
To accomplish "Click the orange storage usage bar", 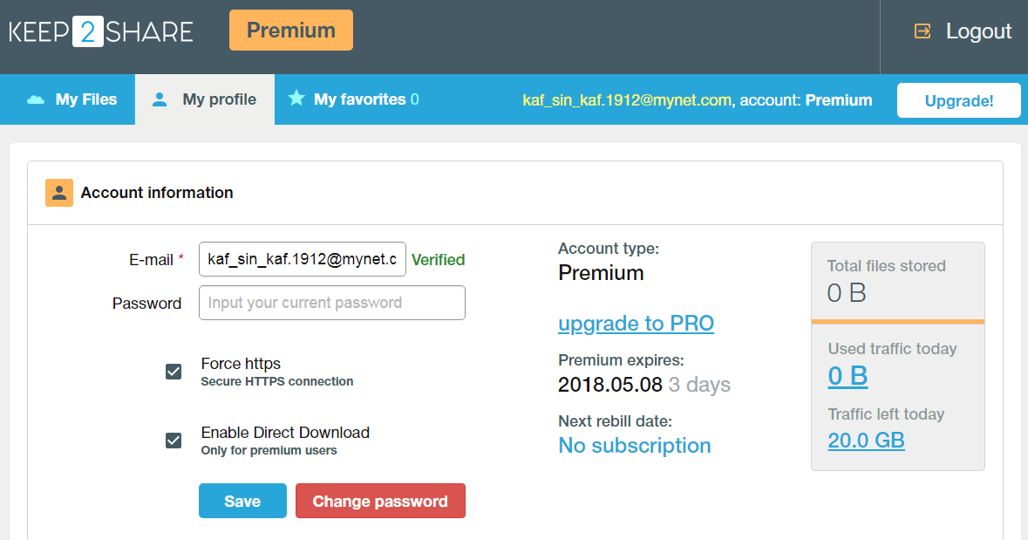I will [x=898, y=321].
